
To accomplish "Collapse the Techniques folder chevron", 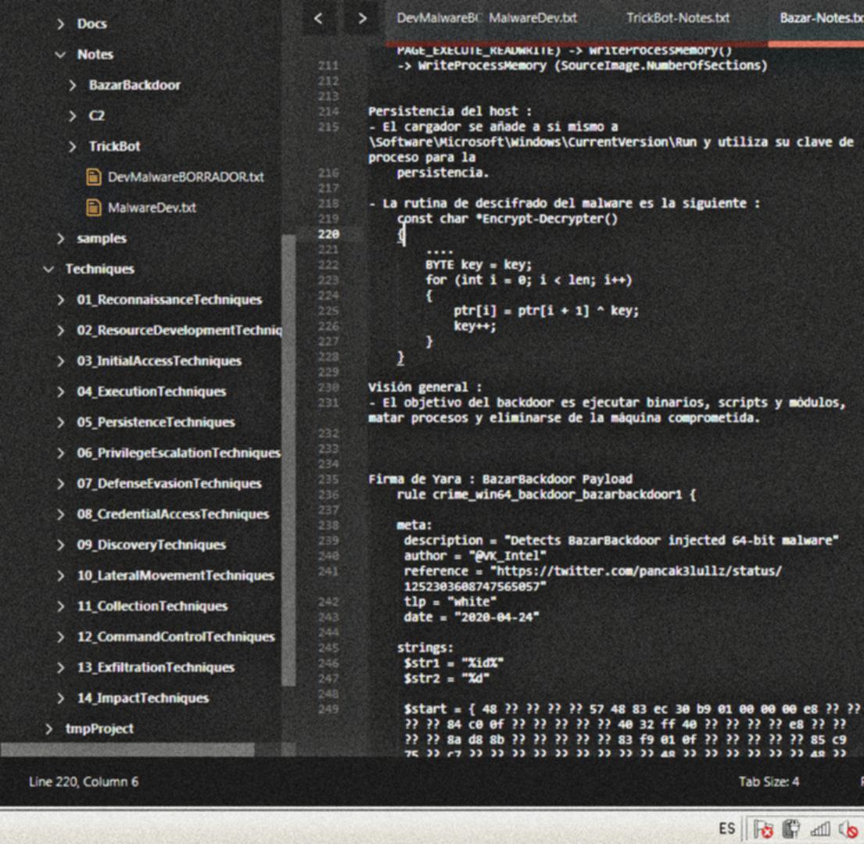I will click(x=49, y=269).
